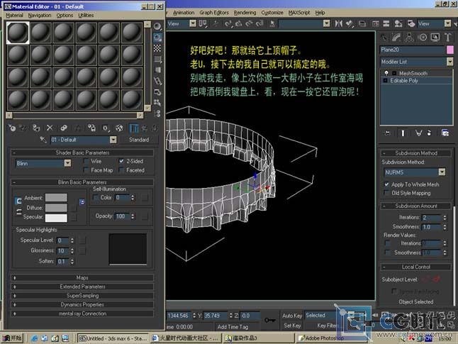Viewport: 458px width, 344px height.
Task: Expand SuperSampling rollout
Action: 82,296
